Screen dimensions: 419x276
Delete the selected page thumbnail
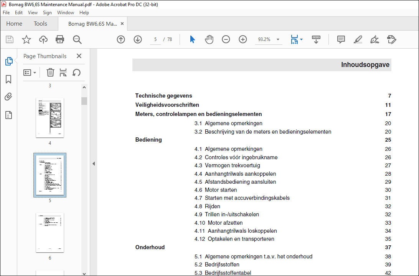click(50, 72)
